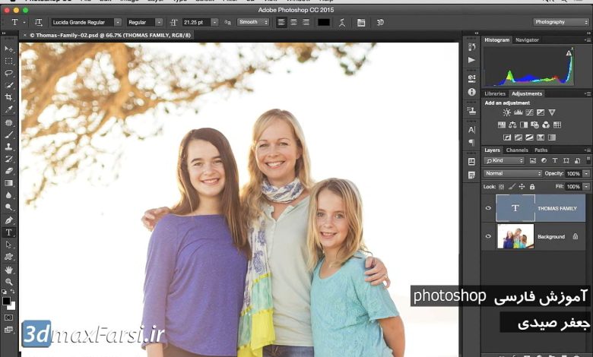Enable filter for type layers
This screenshot has width=593, height=357.
coord(555,160)
